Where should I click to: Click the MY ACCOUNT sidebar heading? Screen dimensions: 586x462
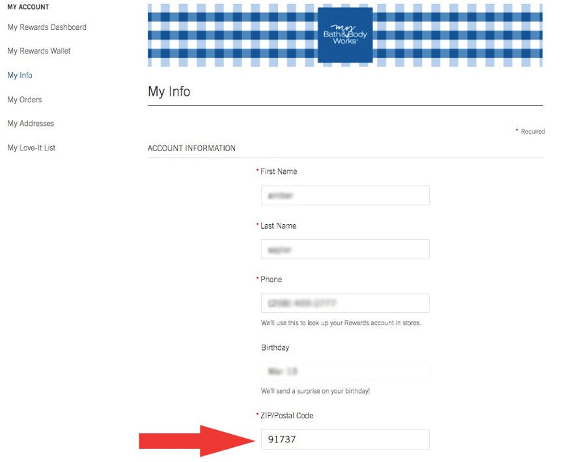coord(28,7)
